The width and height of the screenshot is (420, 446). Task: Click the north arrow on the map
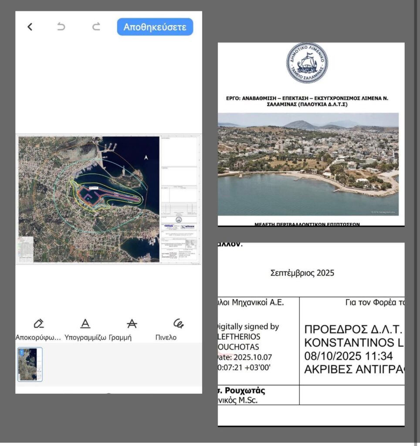point(146,158)
